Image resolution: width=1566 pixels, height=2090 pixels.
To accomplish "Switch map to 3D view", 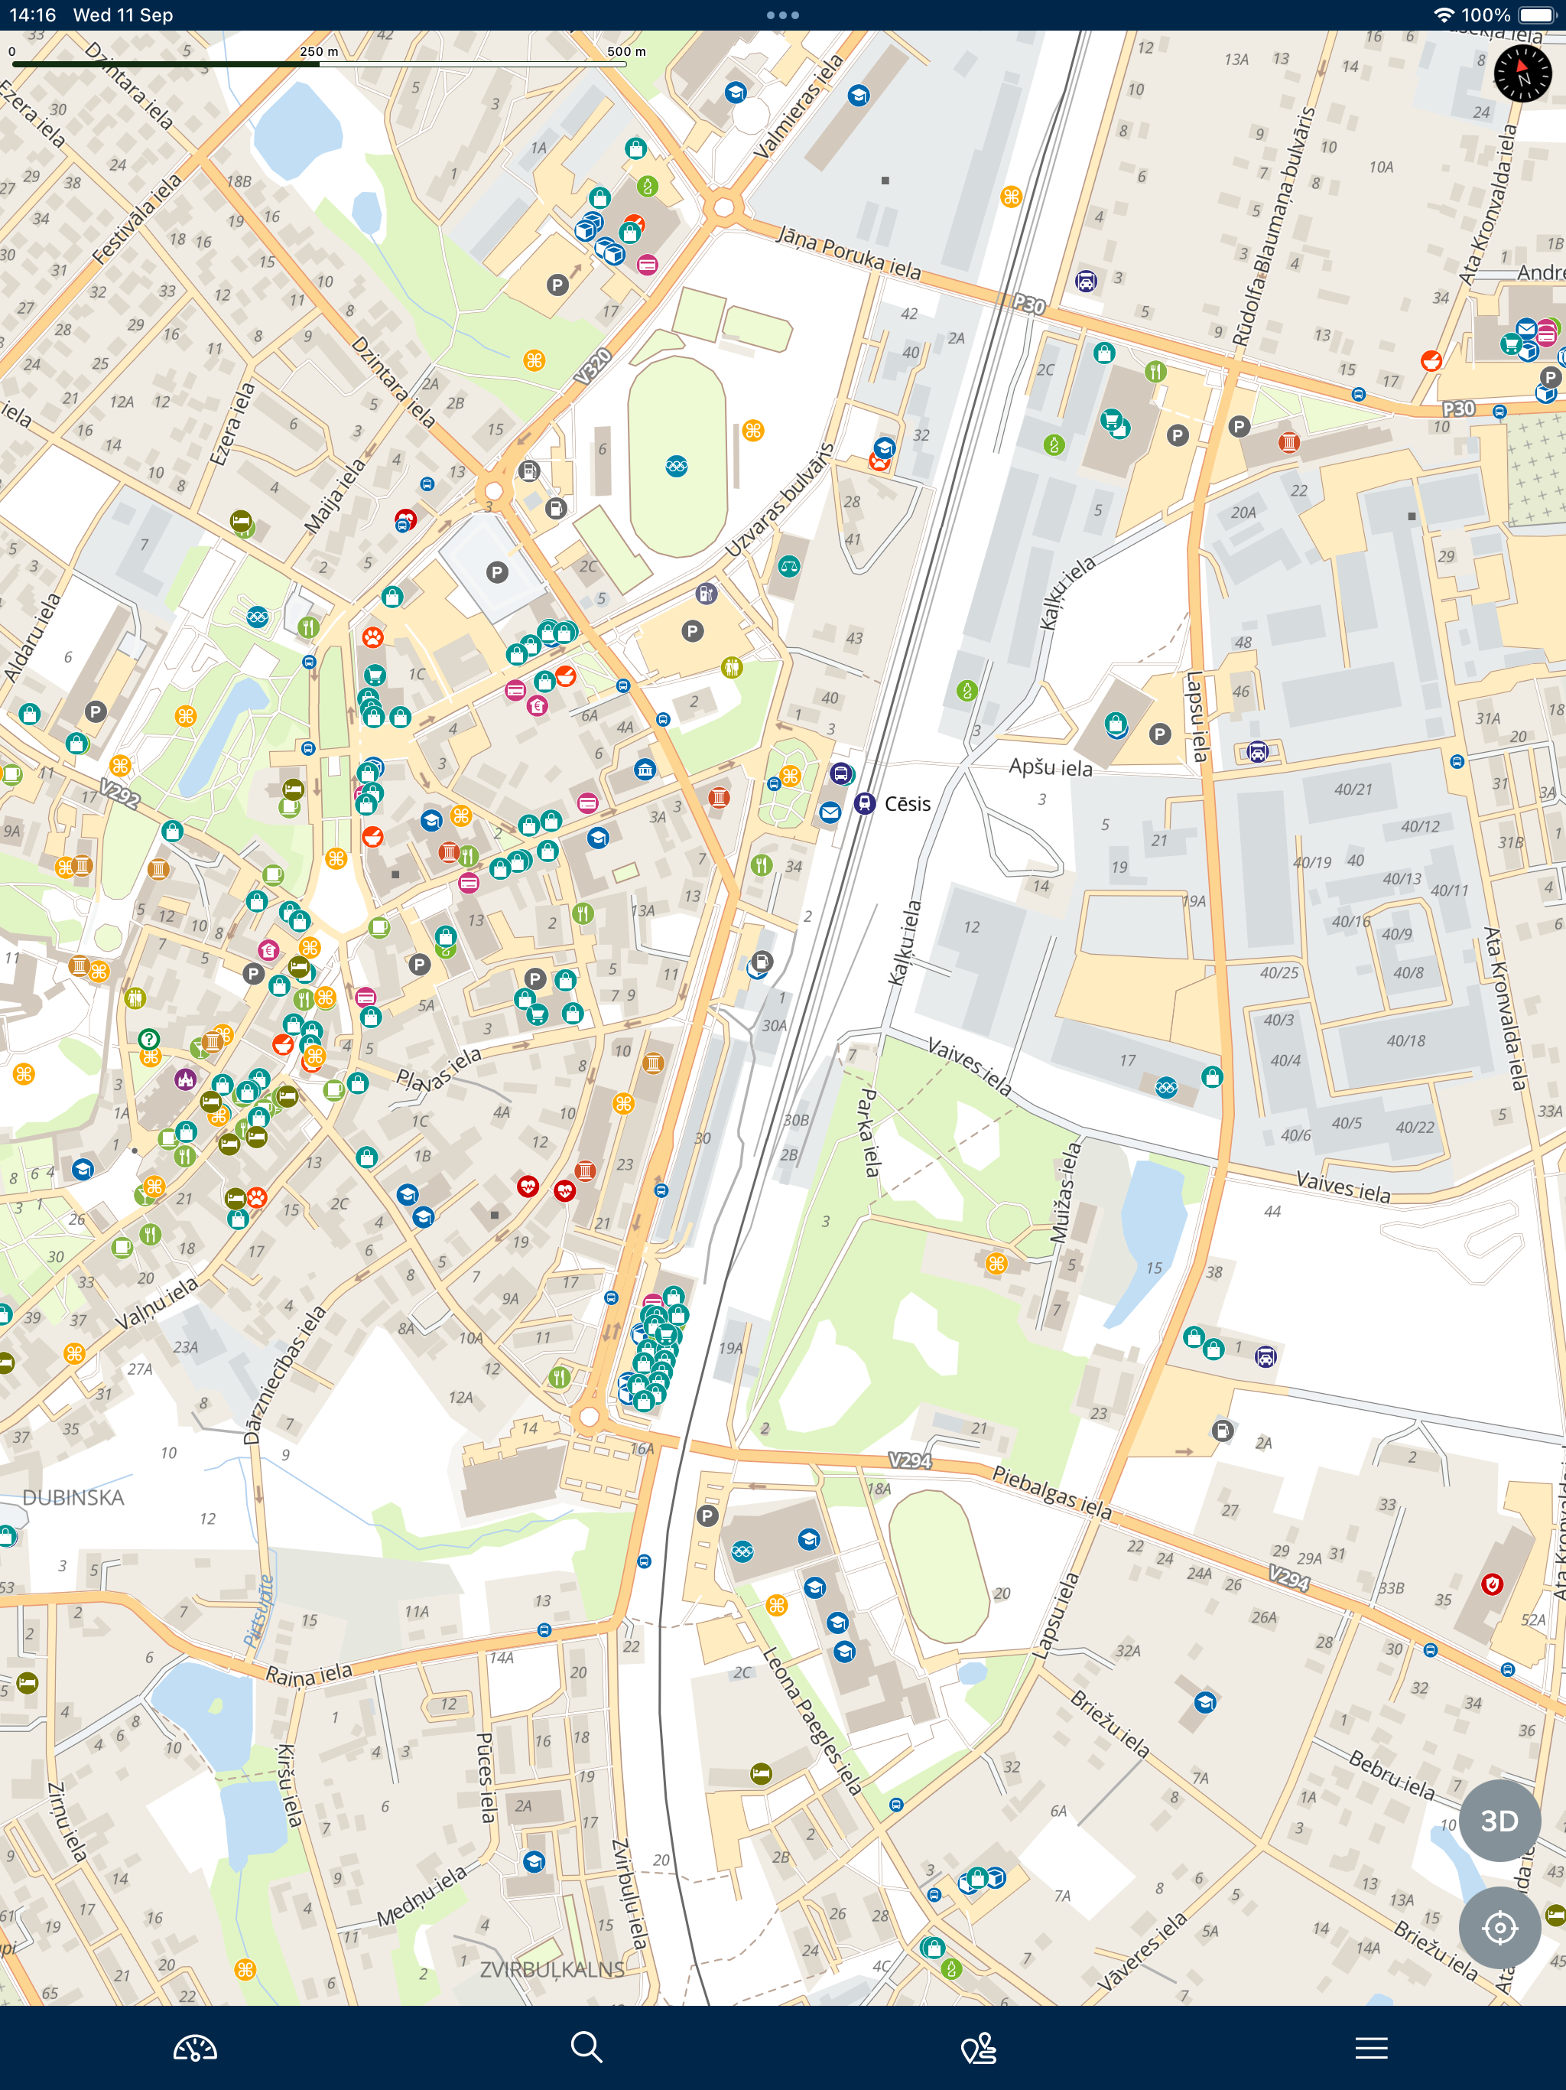I will (x=1500, y=1820).
